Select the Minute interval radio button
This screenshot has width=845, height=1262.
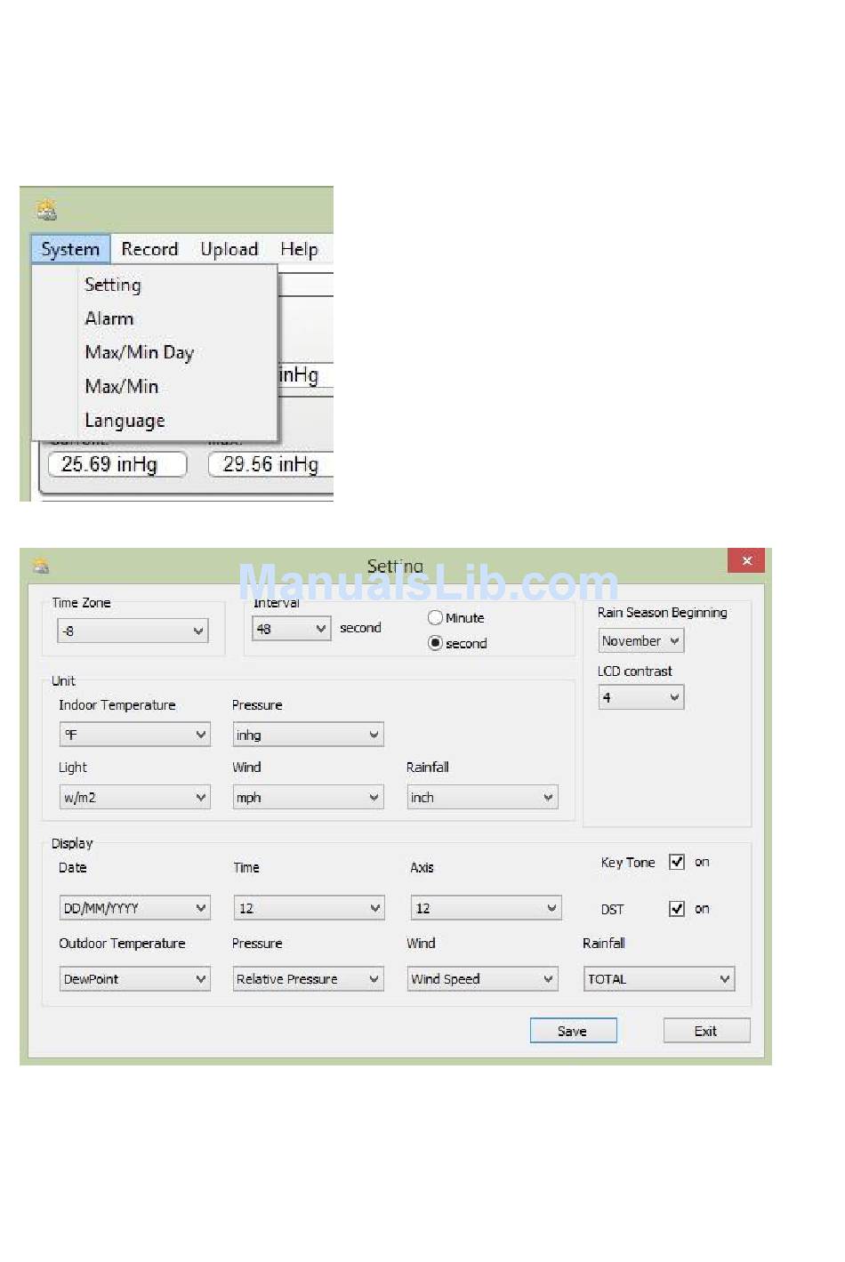pos(435,617)
